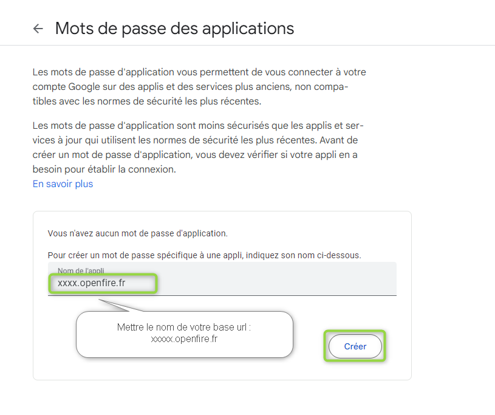This screenshot has width=495, height=415.
Task: Click the 'Nom de l'appli' floating label
Action: (81, 270)
